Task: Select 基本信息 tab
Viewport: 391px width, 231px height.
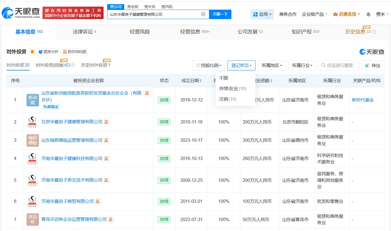Action: click(x=29, y=32)
